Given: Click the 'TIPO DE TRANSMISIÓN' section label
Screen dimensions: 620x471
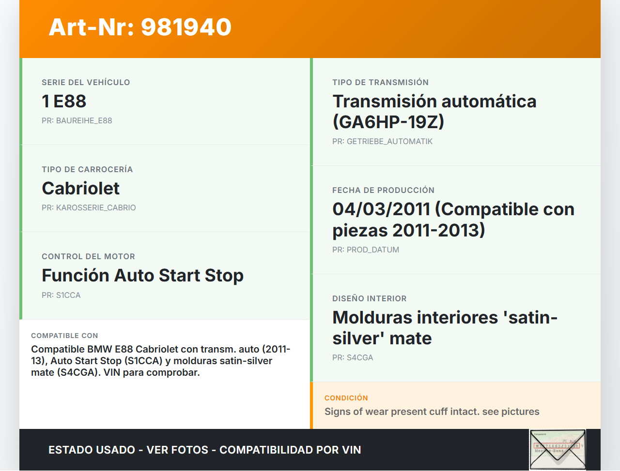Looking at the screenshot, I should click(x=380, y=82).
